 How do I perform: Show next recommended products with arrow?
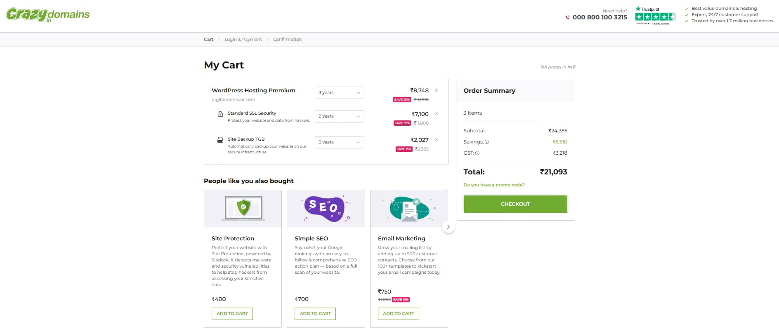point(448,227)
